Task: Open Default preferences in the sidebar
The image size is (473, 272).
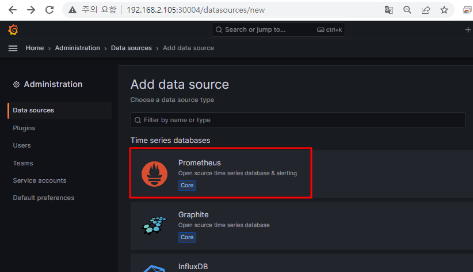Action: [43, 198]
